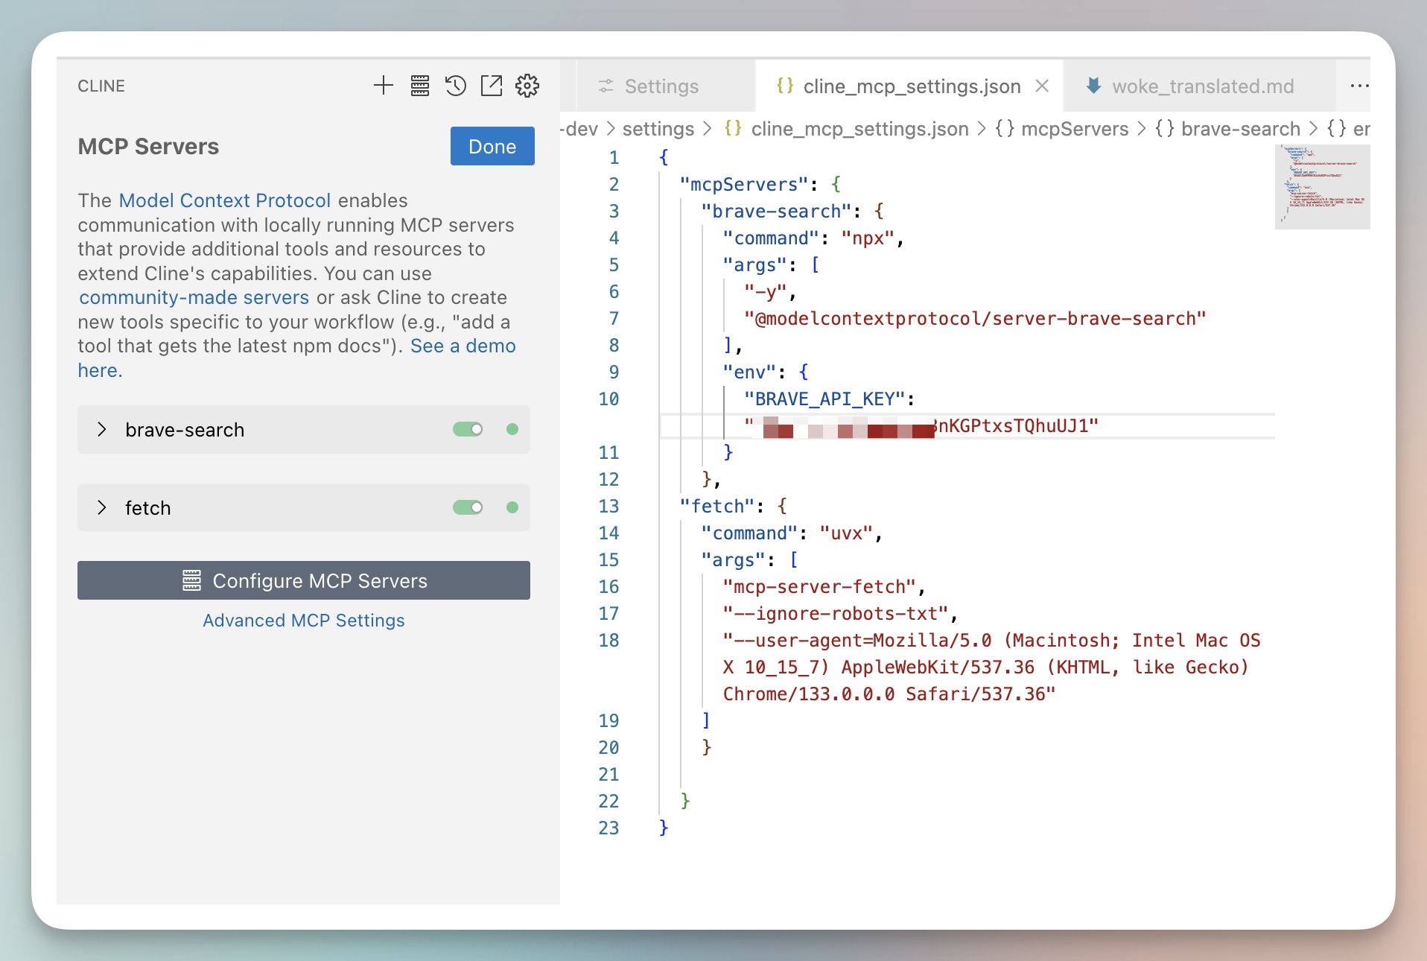Click the "mcpServers" key text
The width and height of the screenshot is (1427, 961).
pyautogui.click(x=744, y=185)
